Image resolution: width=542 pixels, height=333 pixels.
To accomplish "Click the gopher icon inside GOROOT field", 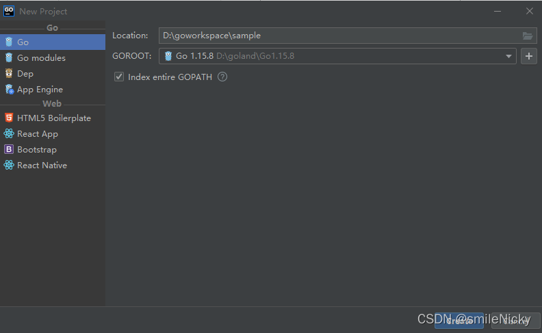I will pyautogui.click(x=168, y=56).
